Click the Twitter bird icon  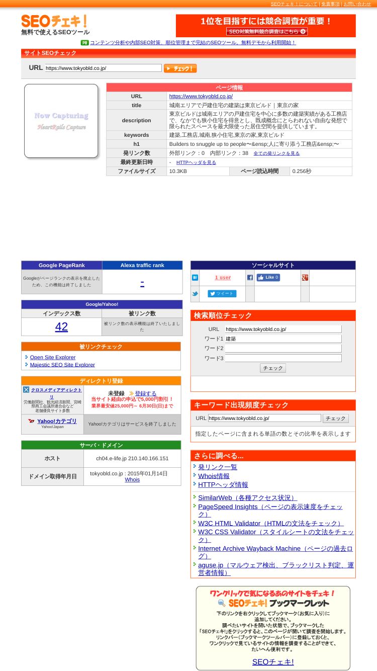tap(195, 294)
